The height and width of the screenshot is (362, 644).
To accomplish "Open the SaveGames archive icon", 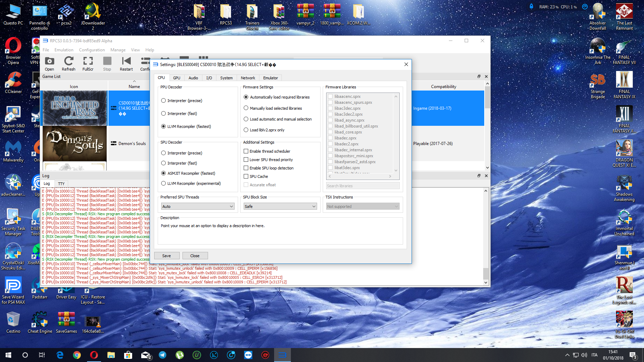I will [66, 322].
